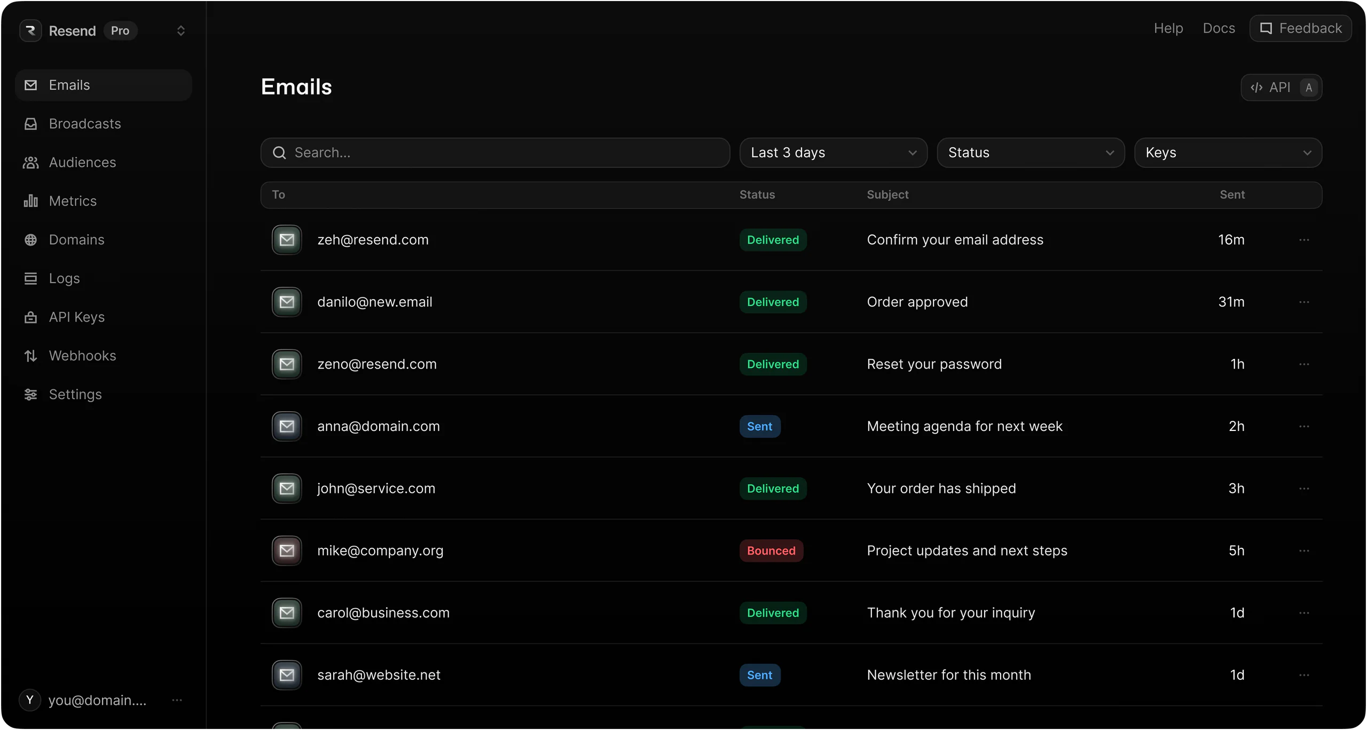This screenshot has width=1367, height=730.
Task: Click the Logs list icon
Action: pyautogui.click(x=30, y=278)
